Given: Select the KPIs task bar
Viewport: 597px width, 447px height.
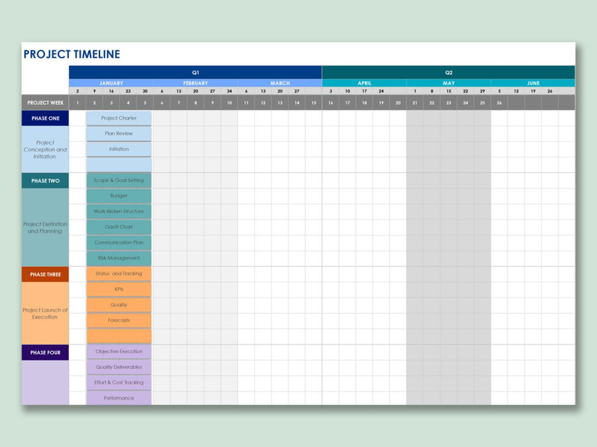Looking at the screenshot, I should (x=119, y=289).
